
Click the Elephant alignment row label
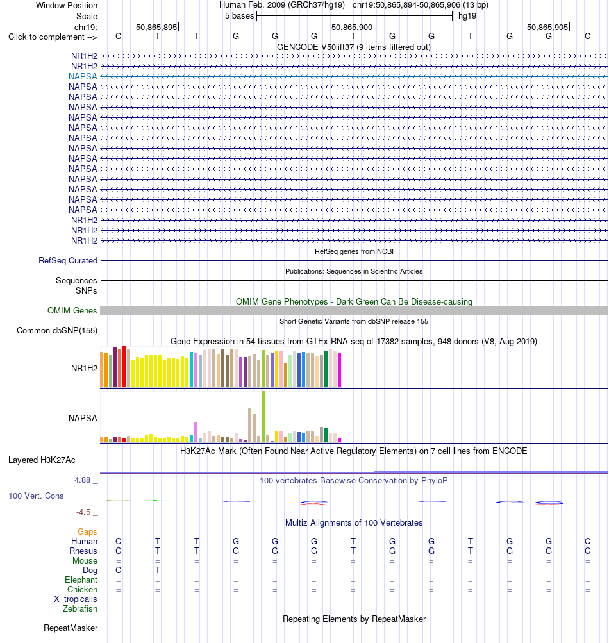(81, 580)
